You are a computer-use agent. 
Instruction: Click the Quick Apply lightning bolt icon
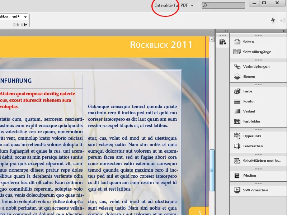pyautogui.click(x=273, y=20)
